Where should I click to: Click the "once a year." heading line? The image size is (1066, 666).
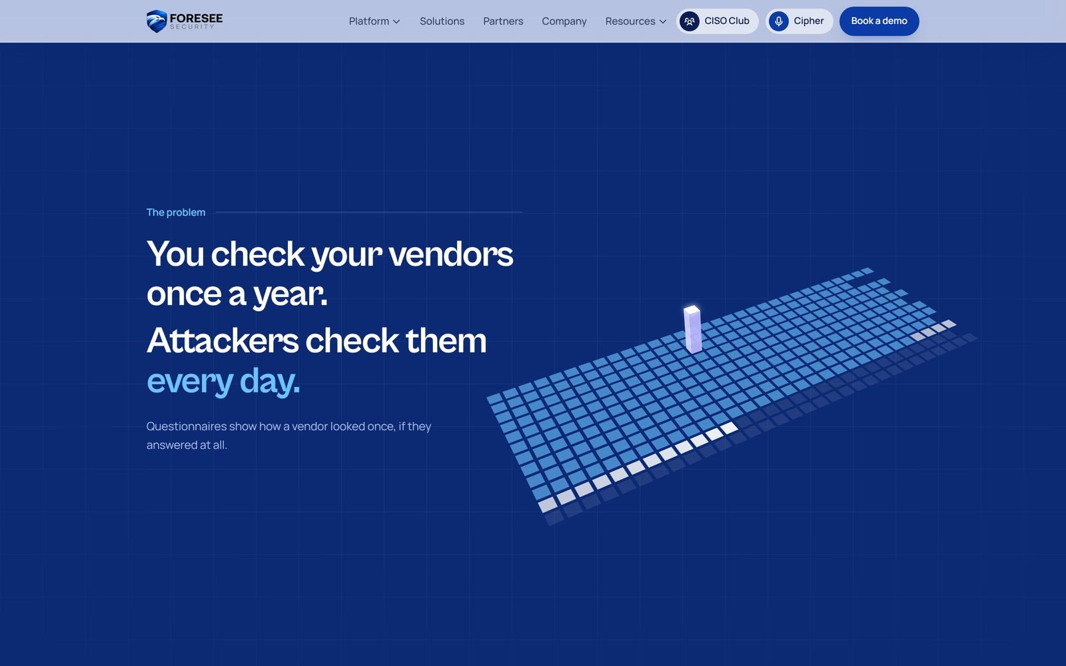[x=237, y=294]
